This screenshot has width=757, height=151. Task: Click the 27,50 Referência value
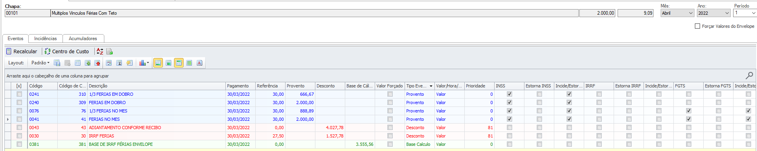coord(278,136)
